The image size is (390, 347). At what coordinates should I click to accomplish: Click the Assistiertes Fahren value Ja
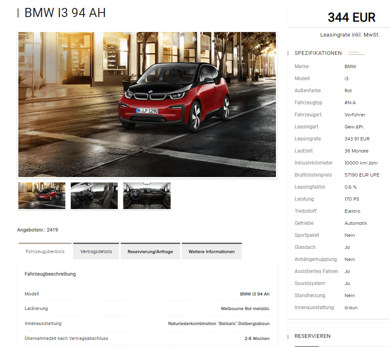tap(347, 271)
